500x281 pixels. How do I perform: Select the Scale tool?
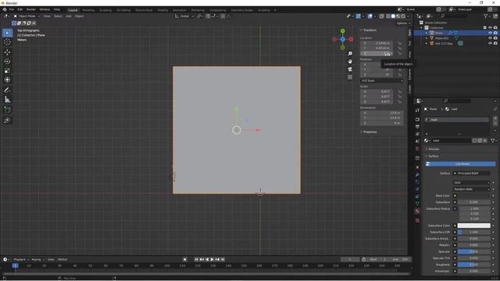(7, 71)
